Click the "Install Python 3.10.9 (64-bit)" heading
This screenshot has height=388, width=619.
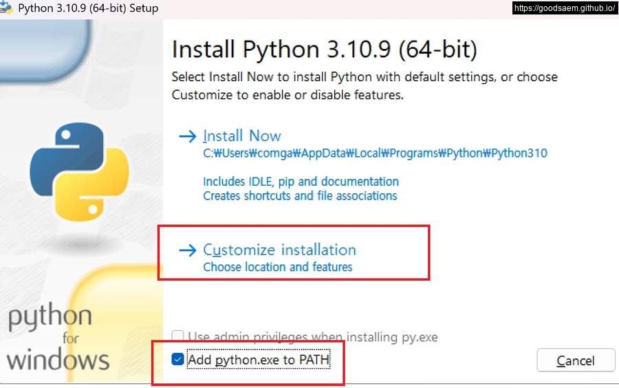tap(324, 50)
